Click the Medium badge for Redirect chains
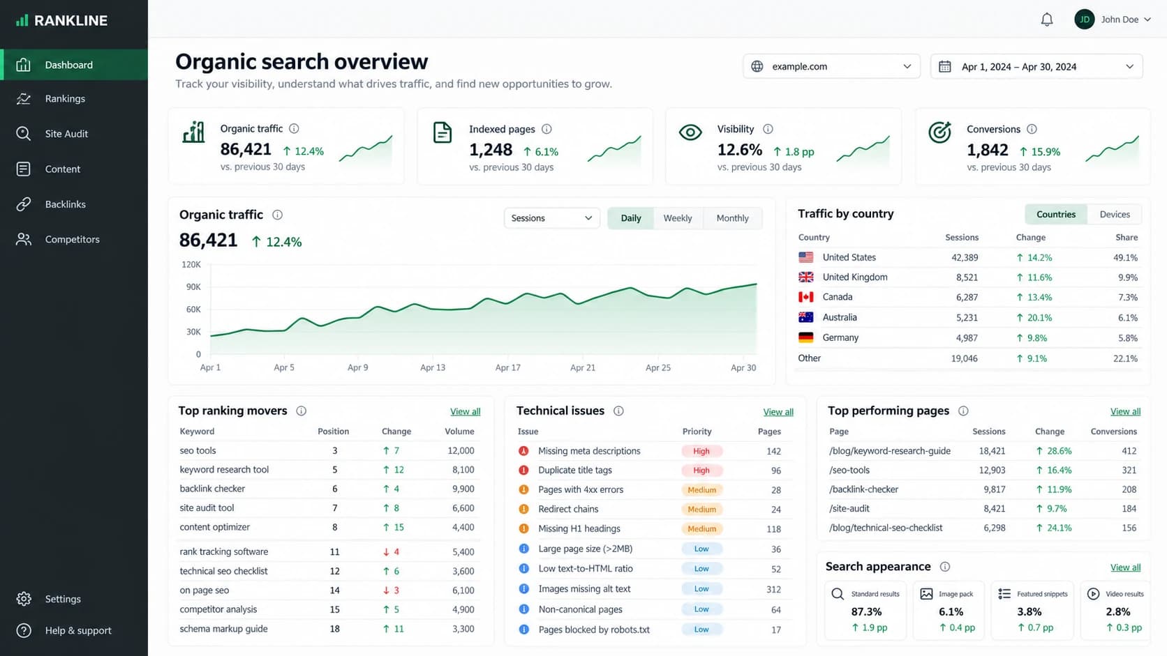 point(701,509)
